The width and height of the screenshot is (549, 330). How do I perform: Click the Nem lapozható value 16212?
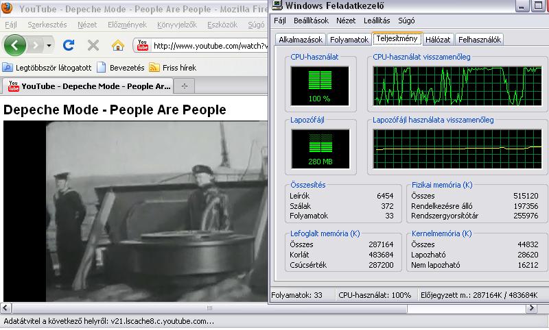click(528, 265)
